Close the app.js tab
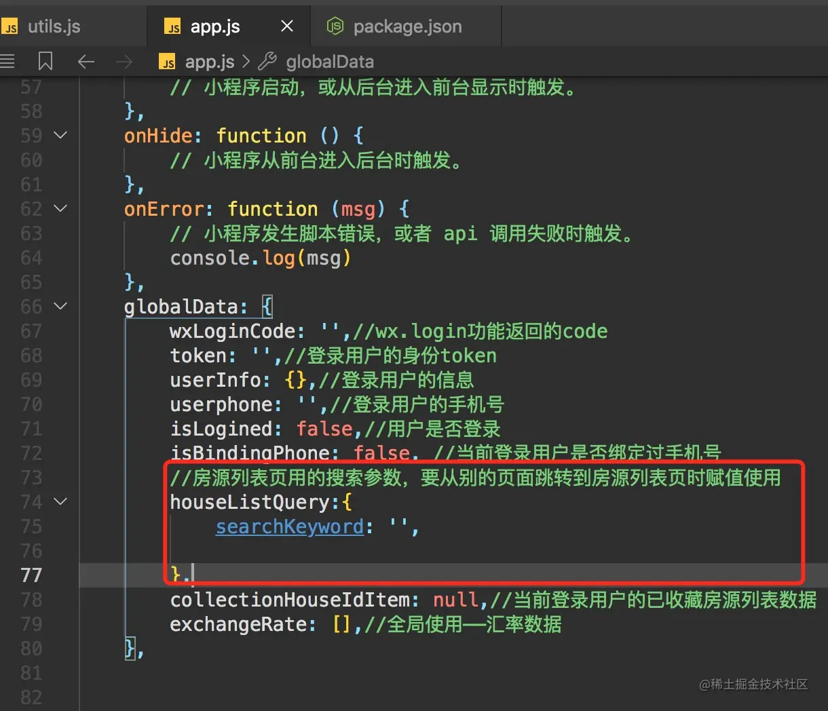This screenshot has width=828, height=711. click(287, 26)
